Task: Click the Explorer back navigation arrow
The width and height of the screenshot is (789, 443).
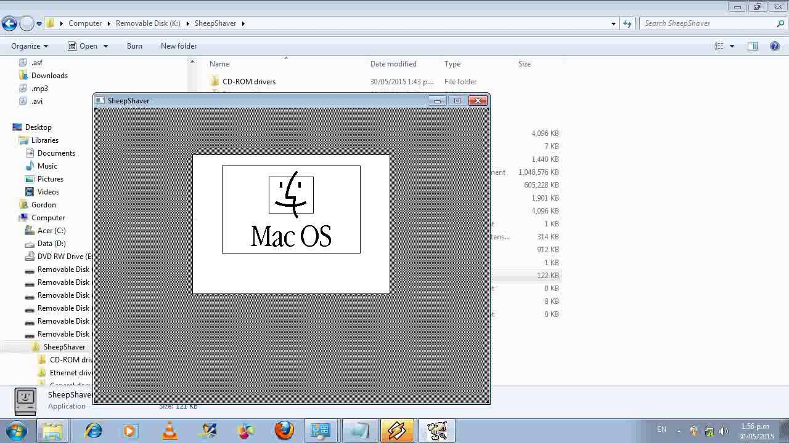Action: (9, 23)
